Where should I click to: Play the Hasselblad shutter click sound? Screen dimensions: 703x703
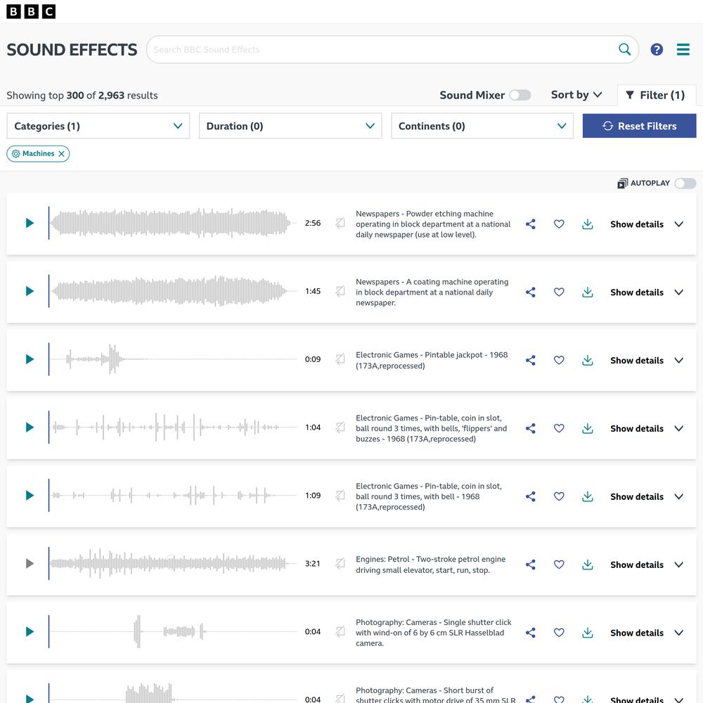30,632
